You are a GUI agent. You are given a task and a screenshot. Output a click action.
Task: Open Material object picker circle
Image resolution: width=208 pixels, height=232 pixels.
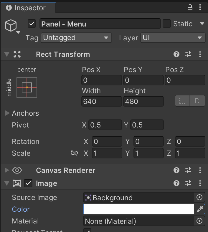click(199, 221)
